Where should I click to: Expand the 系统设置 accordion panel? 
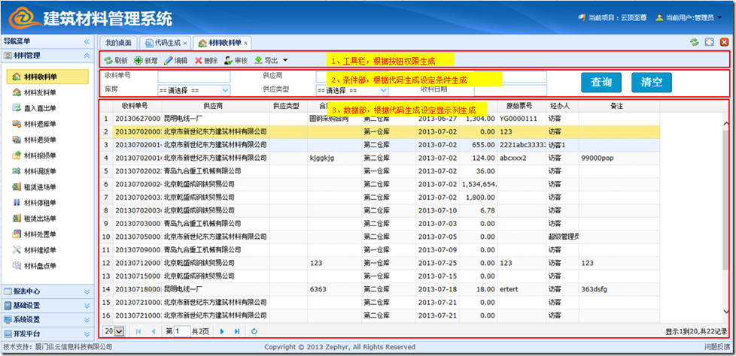point(45,319)
